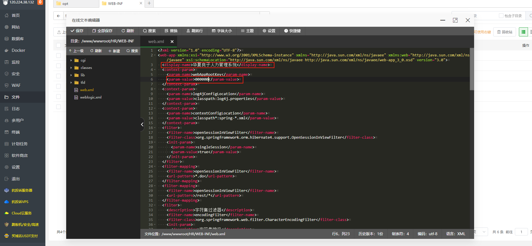This screenshot has height=246, width=532.
Task: Open the Replace (替换) tool
Action: (171, 31)
